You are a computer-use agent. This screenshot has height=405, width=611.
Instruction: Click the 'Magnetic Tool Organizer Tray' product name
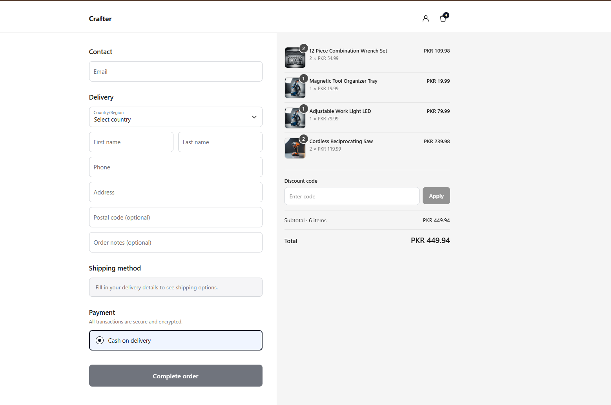(343, 81)
